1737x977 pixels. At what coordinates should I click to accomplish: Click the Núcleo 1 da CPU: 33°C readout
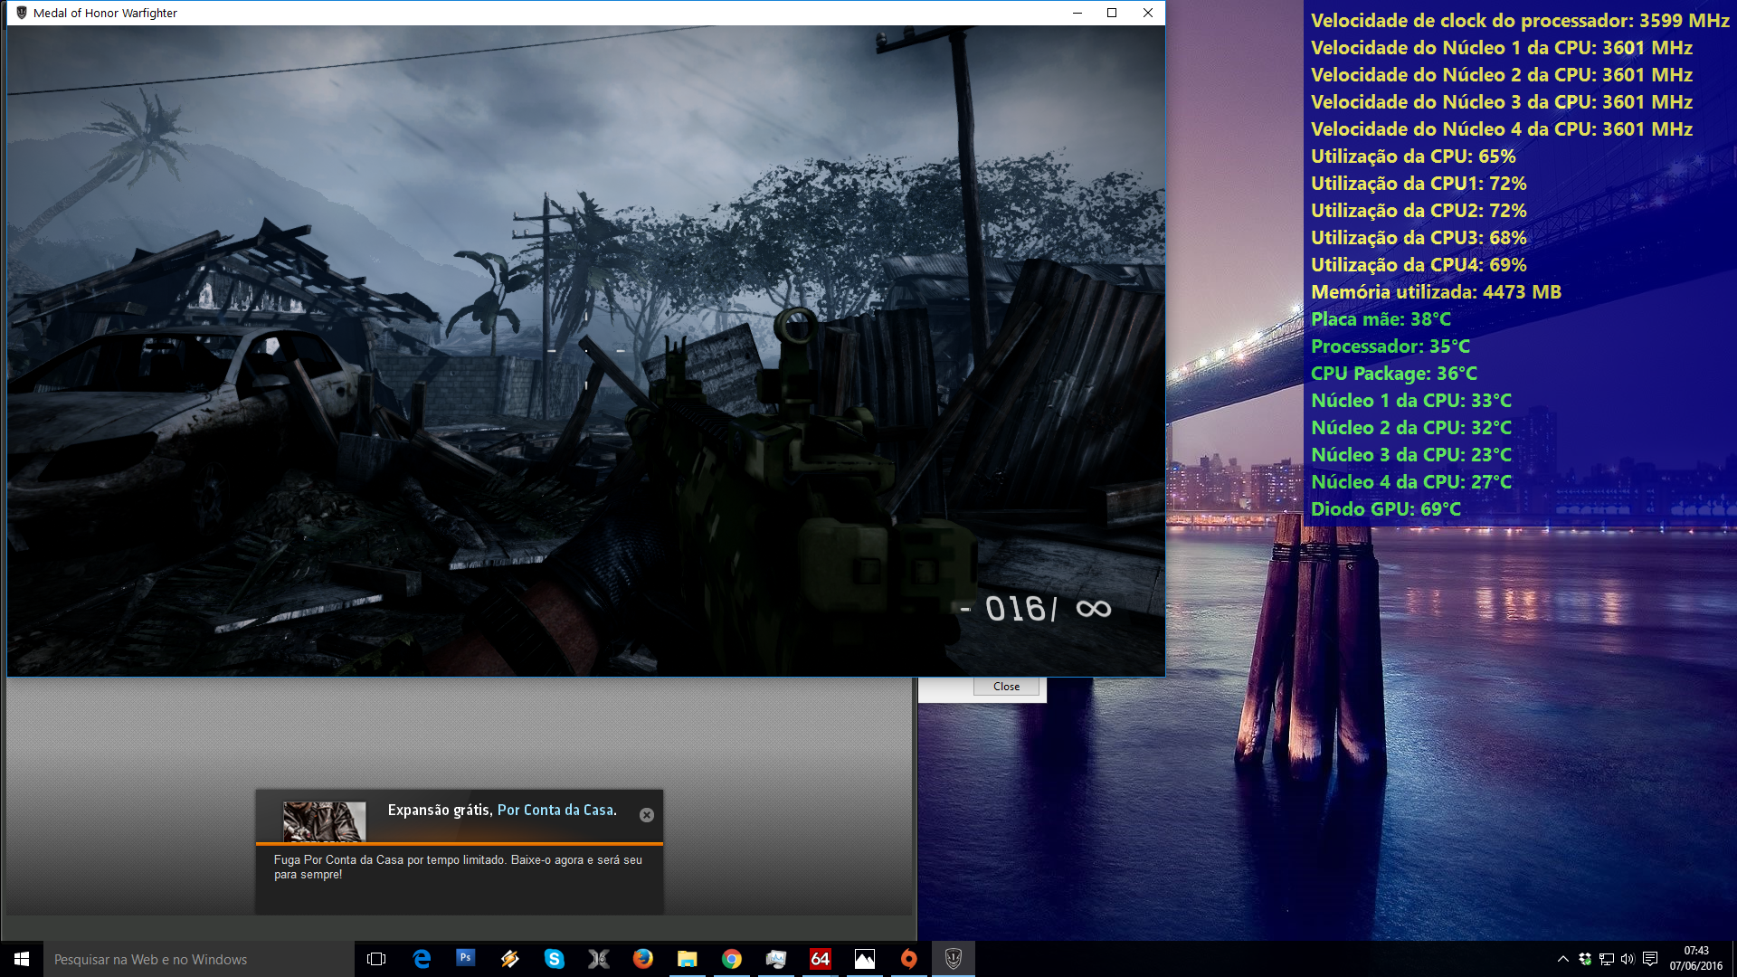tap(1411, 401)
